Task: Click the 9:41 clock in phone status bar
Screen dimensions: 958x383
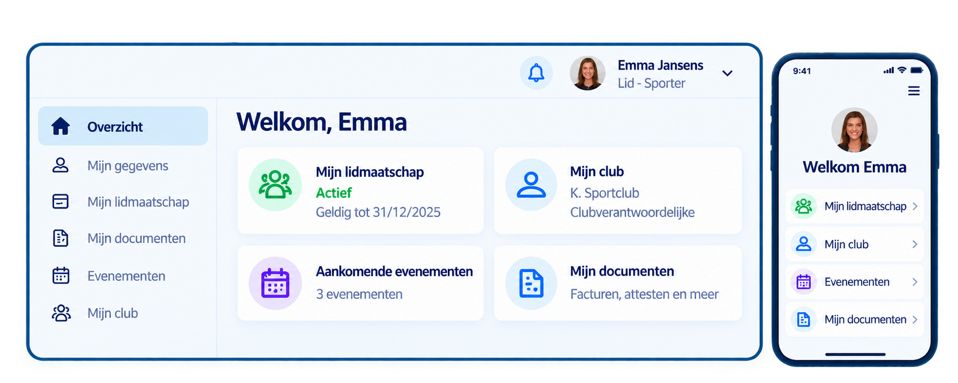Action: click(x=802, y=71)
